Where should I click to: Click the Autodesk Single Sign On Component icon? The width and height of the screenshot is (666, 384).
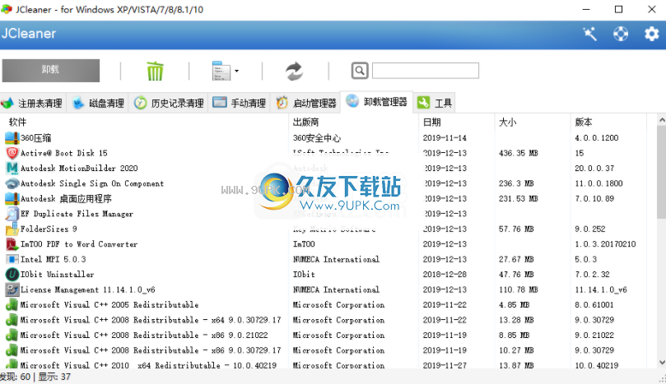pyautogui.click(x=12, y=183)
